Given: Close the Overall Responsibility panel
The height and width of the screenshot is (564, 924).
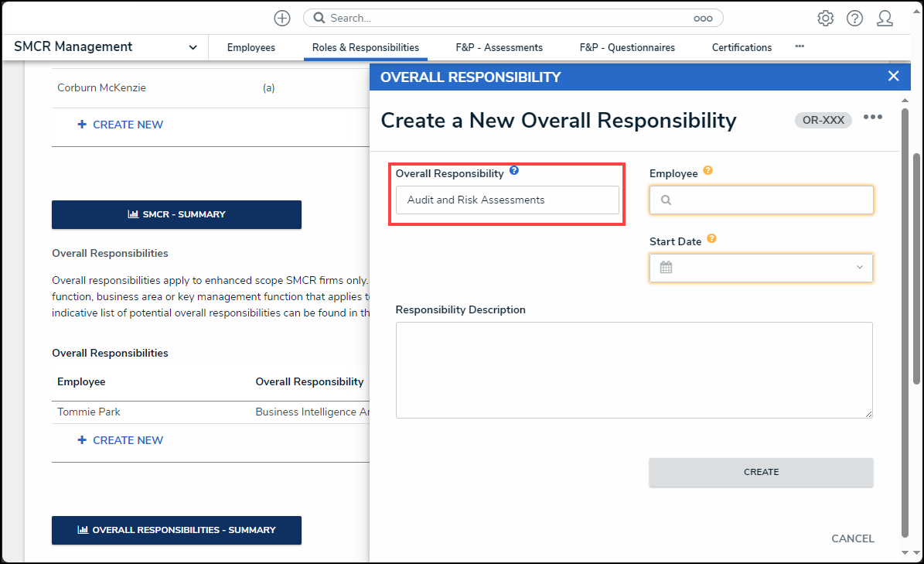Looking at the screenshot, I should click(893, 76).
